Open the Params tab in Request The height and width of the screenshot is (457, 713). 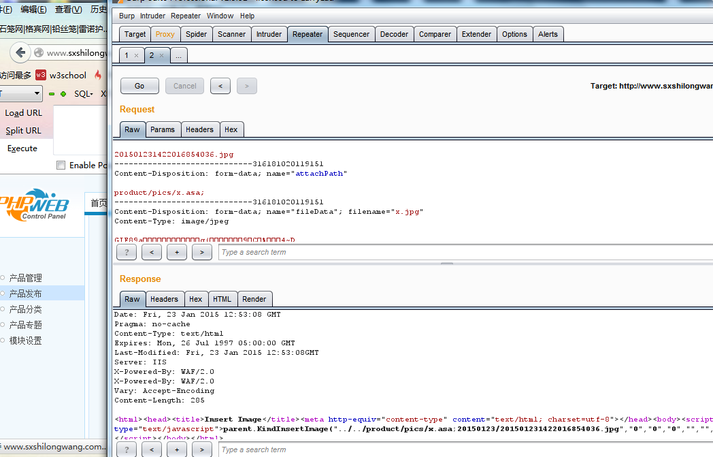point(163,129)
